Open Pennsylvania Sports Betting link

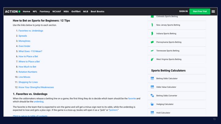pos(169,42)
